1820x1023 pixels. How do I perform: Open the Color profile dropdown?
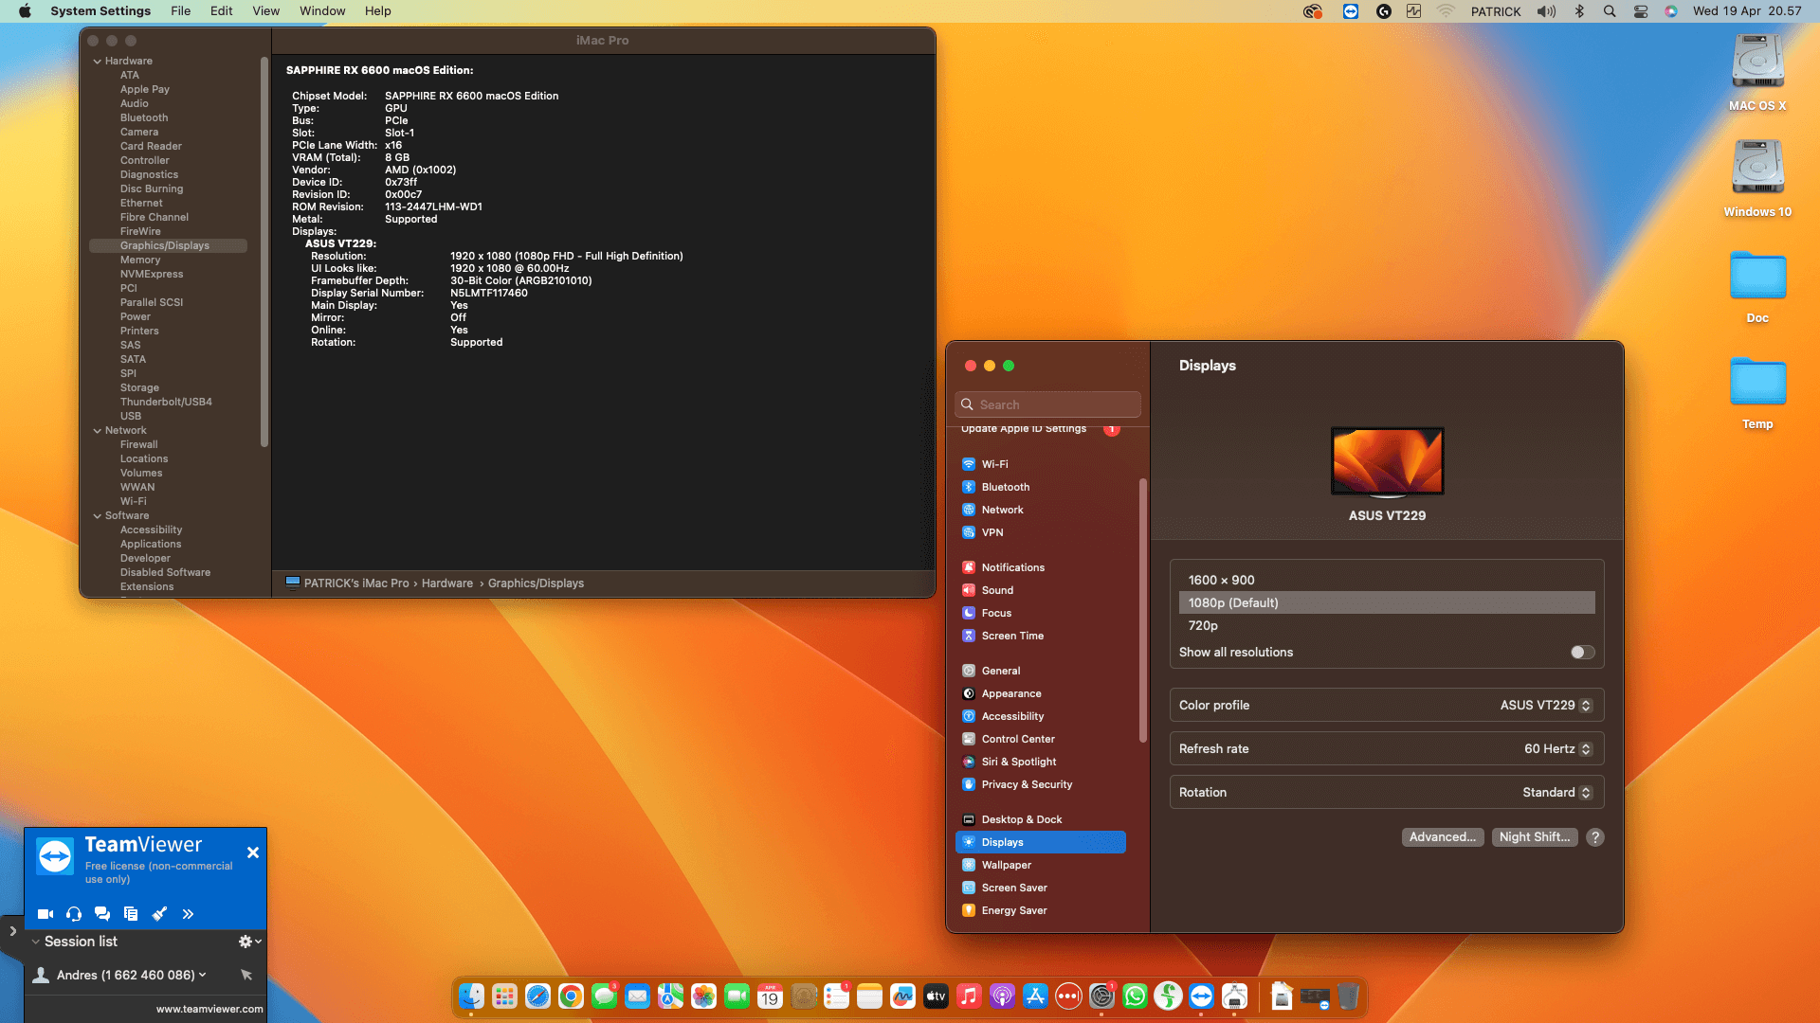point(1546,706)
